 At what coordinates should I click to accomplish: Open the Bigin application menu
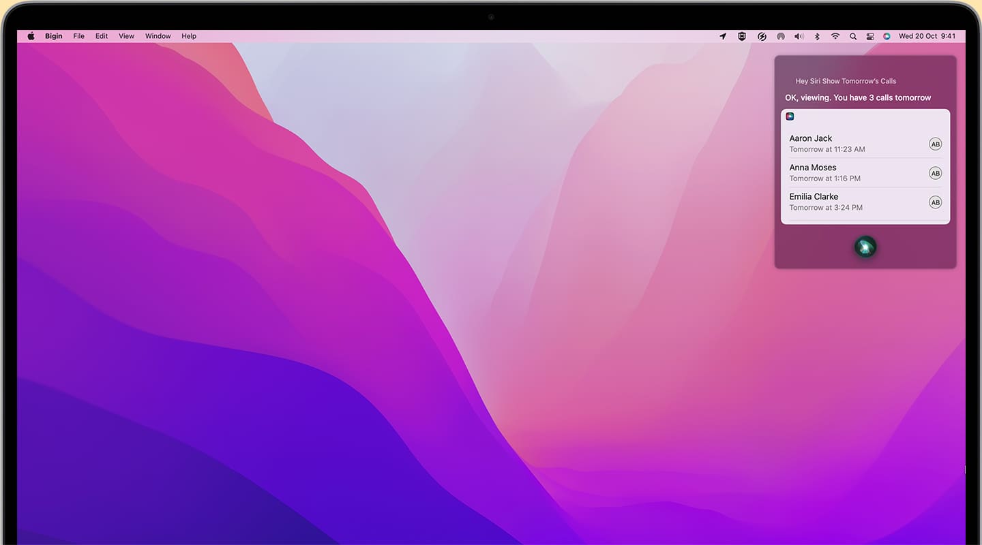click(53, 36)
